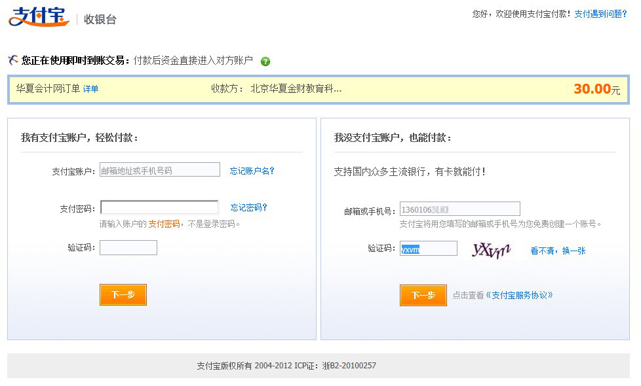
Task: Focus the right panel 验证码 field containing yxvm
Action: tap(429, 249)
